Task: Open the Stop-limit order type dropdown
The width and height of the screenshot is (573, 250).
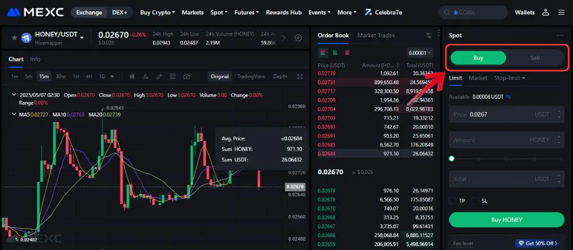Action: pos(510,78)
